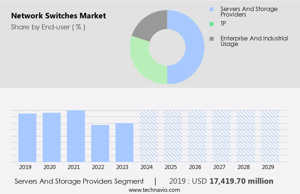The image size is (300, 194).
Task: Click the hatched 2027 forecast bar
Action: (222, 136)
